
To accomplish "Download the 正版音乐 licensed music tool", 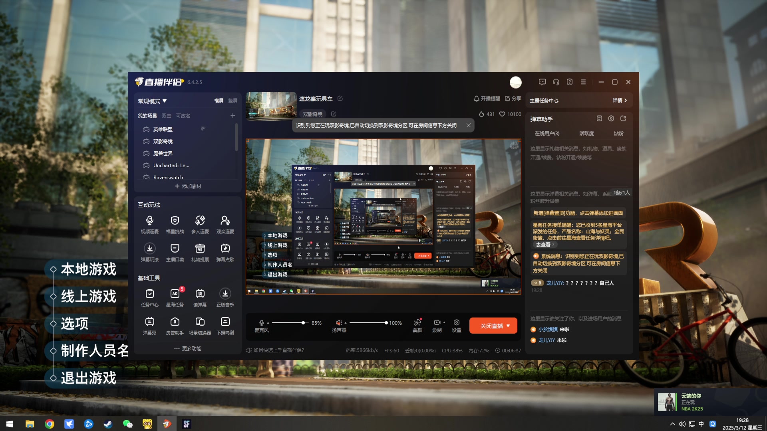I will 225,298.
